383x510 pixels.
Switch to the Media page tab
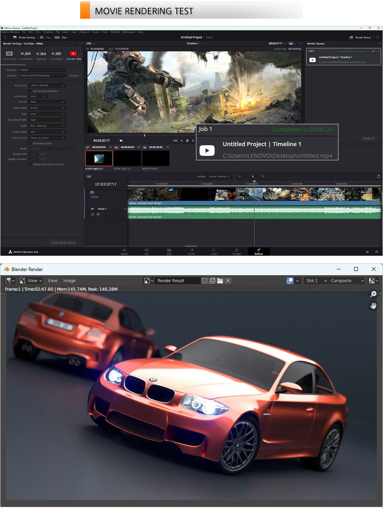click(x=124, y=251)
